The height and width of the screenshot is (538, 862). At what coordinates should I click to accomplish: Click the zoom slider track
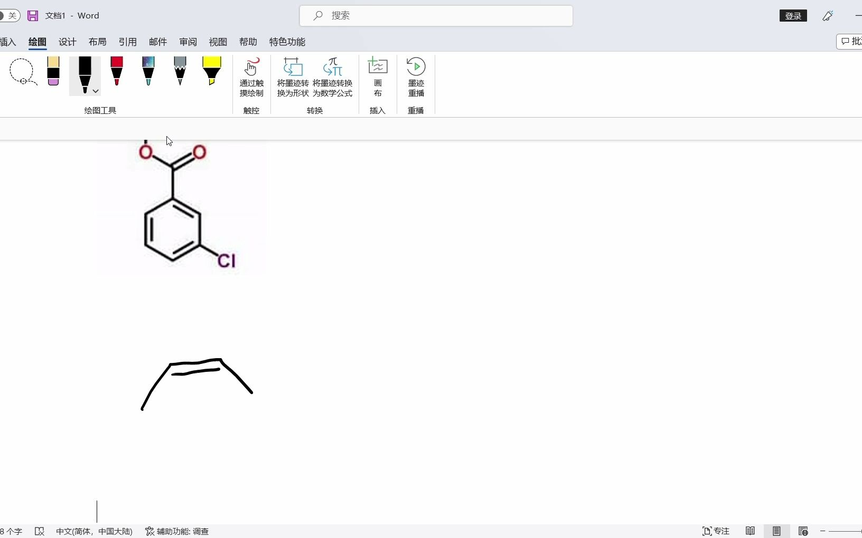point(845,531)
